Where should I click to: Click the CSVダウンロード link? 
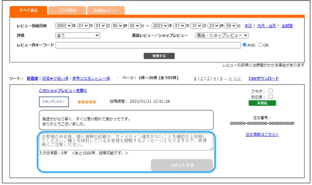coord(264,78)
